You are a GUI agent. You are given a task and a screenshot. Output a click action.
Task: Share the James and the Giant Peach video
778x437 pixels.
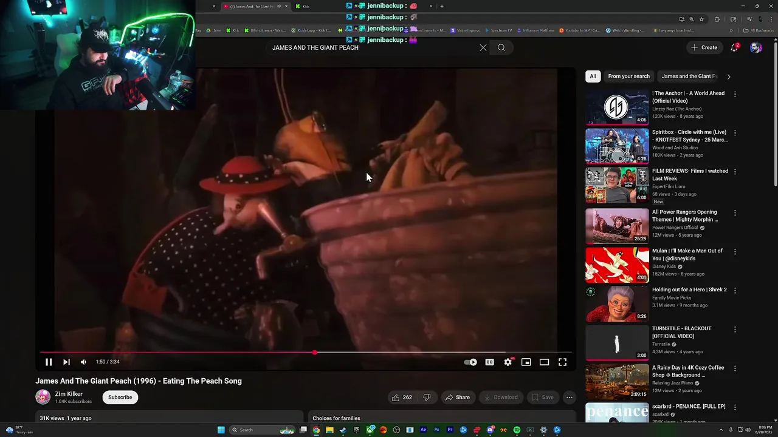(458, 398)
